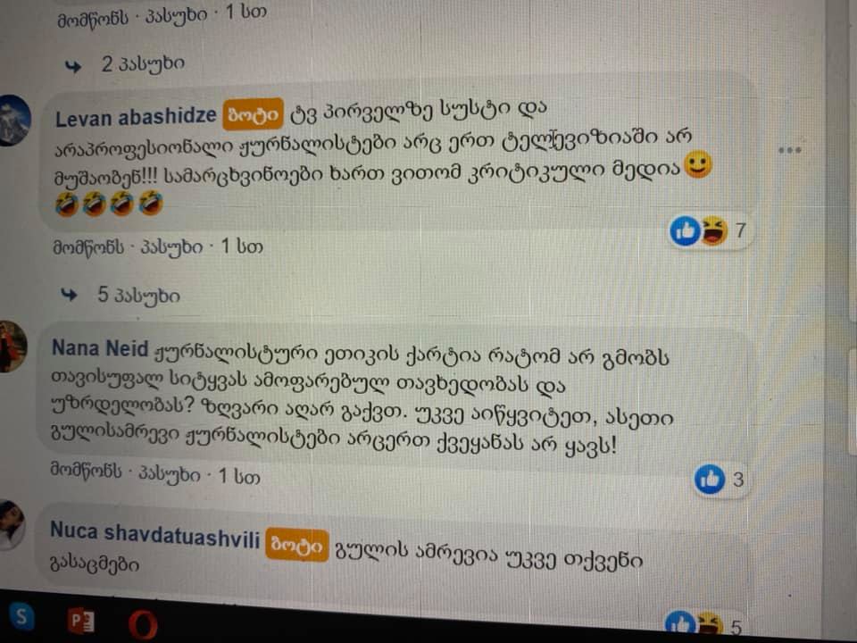
Task: Click the reply arrow icon next to 5 პასუხი
Action: pos(70,296)
